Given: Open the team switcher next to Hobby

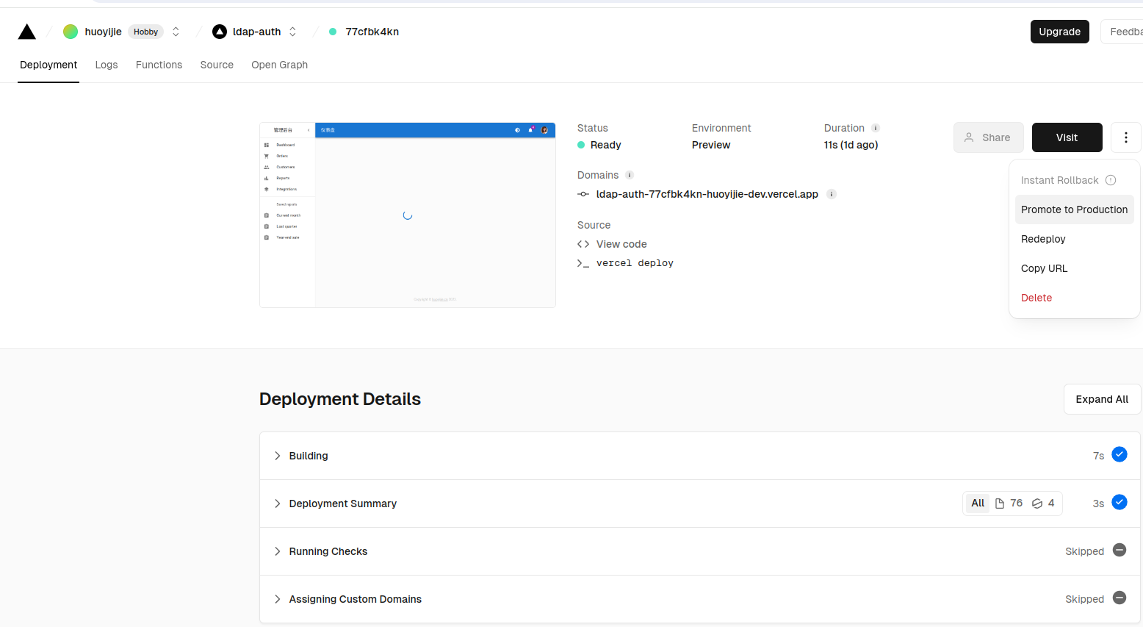Looking at the screenshot, I should click(176, 32).
